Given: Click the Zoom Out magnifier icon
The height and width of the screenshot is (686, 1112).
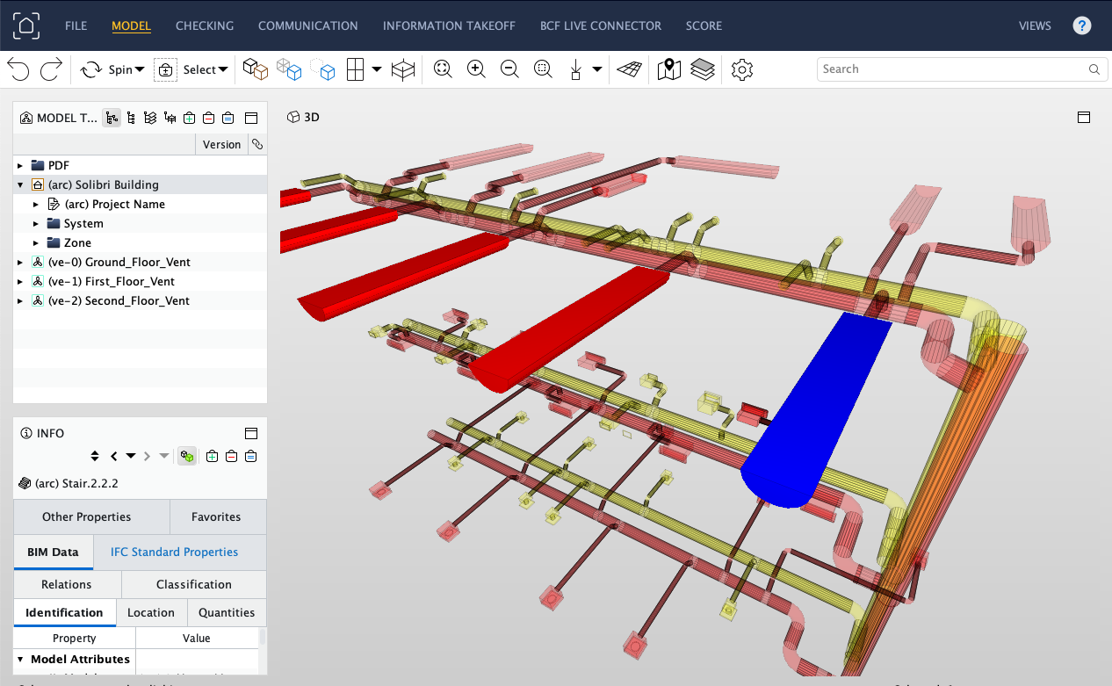Looking at the screenshot, I should (509, 69).
